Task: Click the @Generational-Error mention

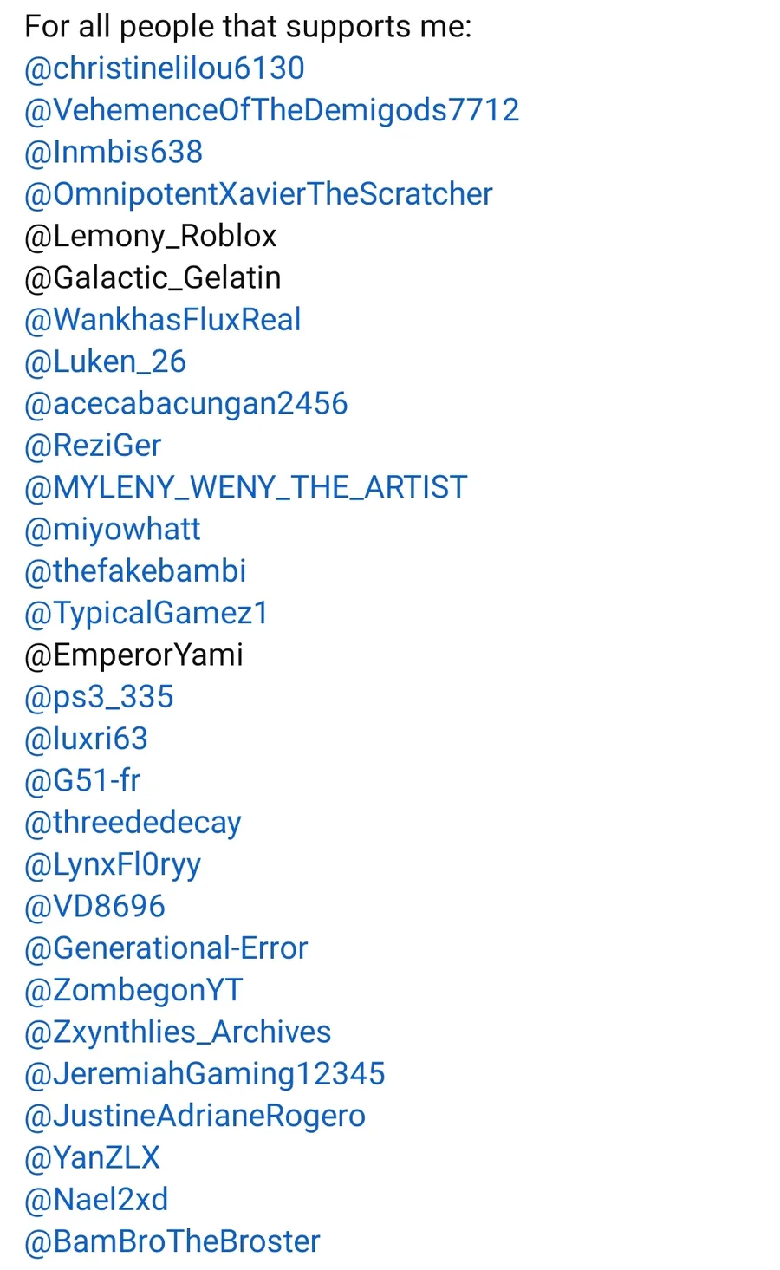Action: click(x=166, y=948)
